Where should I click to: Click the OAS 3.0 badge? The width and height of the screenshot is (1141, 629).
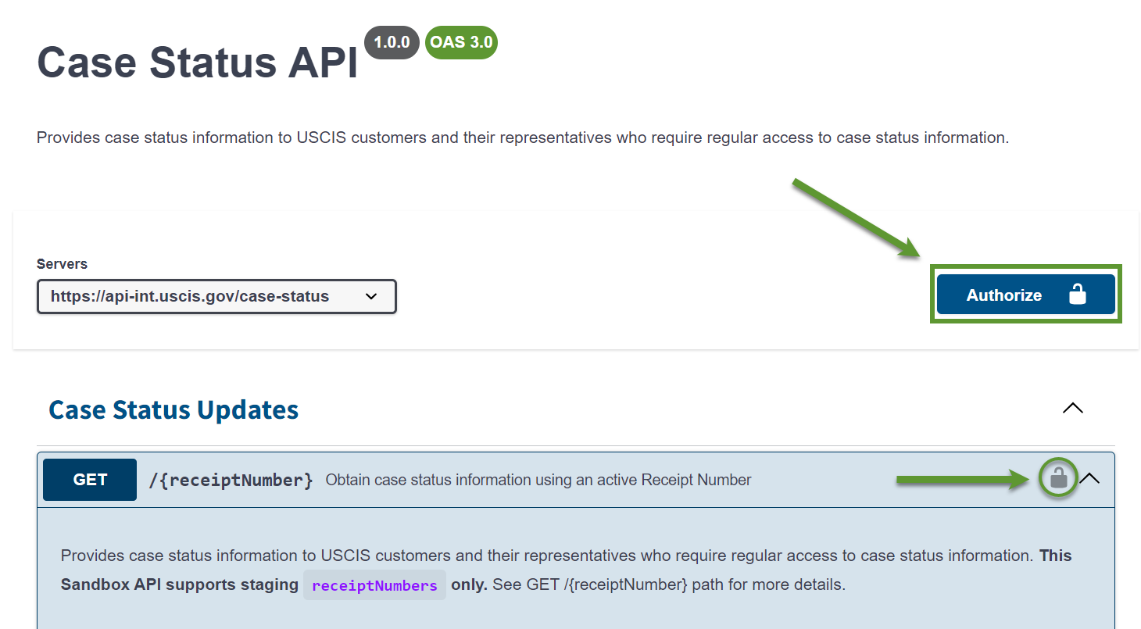point(461,42)
